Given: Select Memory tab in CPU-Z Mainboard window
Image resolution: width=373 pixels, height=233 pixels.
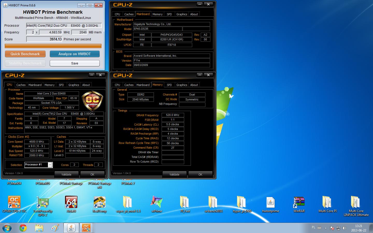Looking at the screenshot, I should (157, 14).
